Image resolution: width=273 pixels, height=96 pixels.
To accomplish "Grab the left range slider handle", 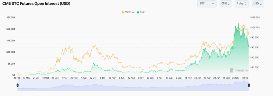I will 18,85.
